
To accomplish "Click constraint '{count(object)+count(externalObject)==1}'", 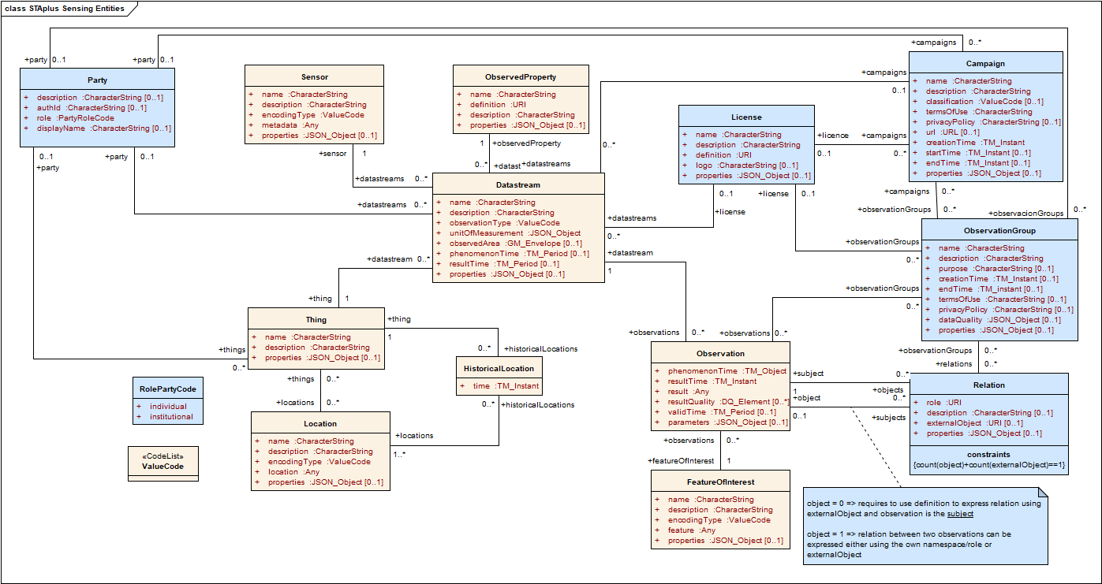I will [x=988, y=466].
